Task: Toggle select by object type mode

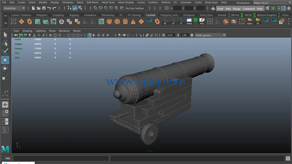Action: click(75, 8)
